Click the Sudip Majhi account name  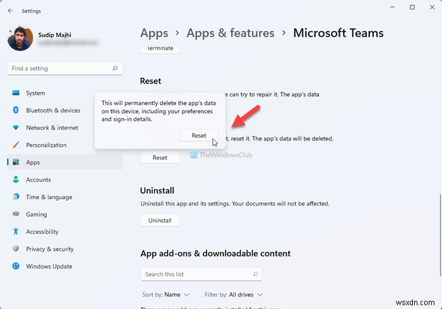(x=55, y=35)
